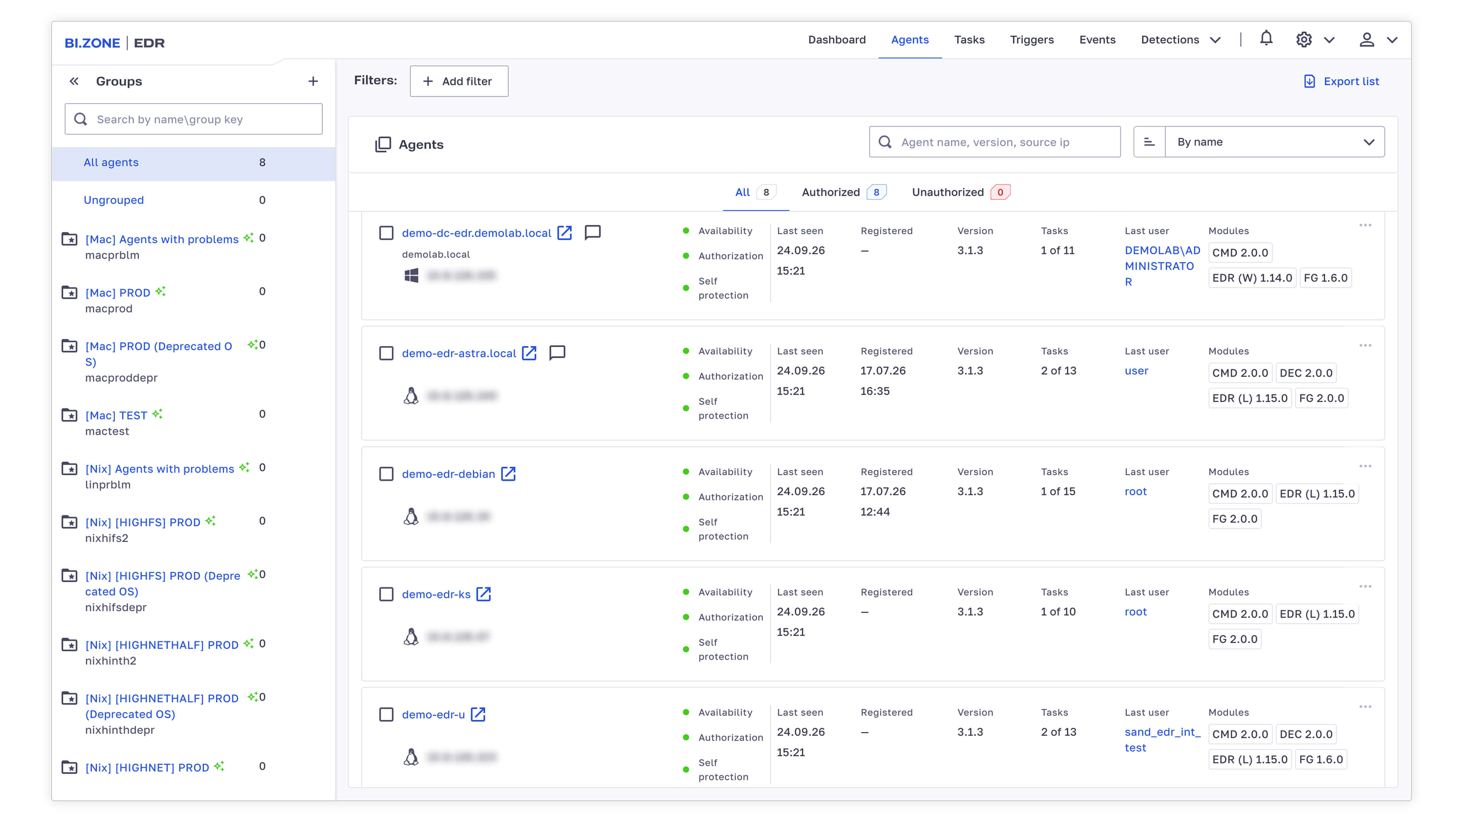Export the agent list
Image resolution: width=1463 pixels, height=822 pixels.
coord(1341,81)
